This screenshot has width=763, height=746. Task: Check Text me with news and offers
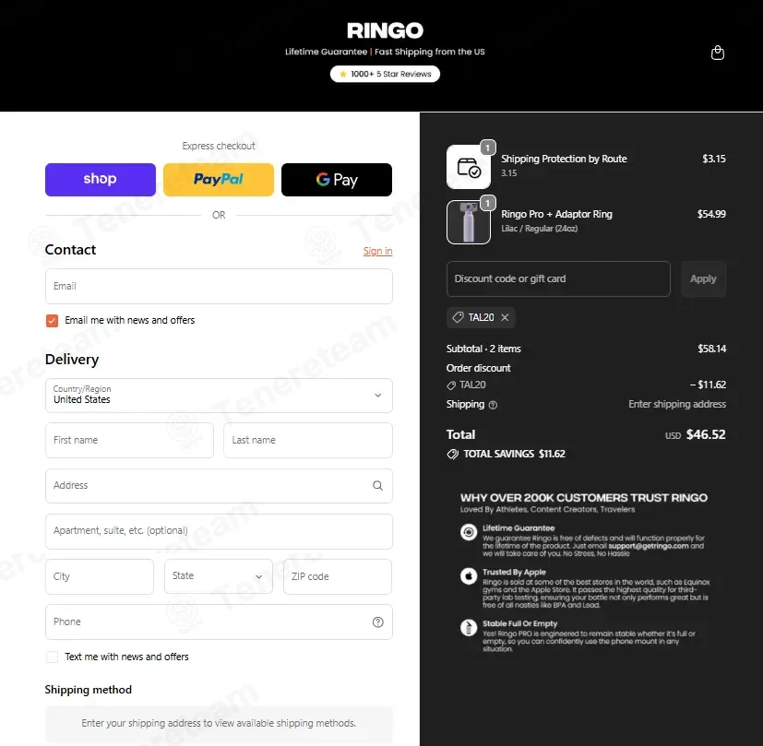(x=52, y=657)
